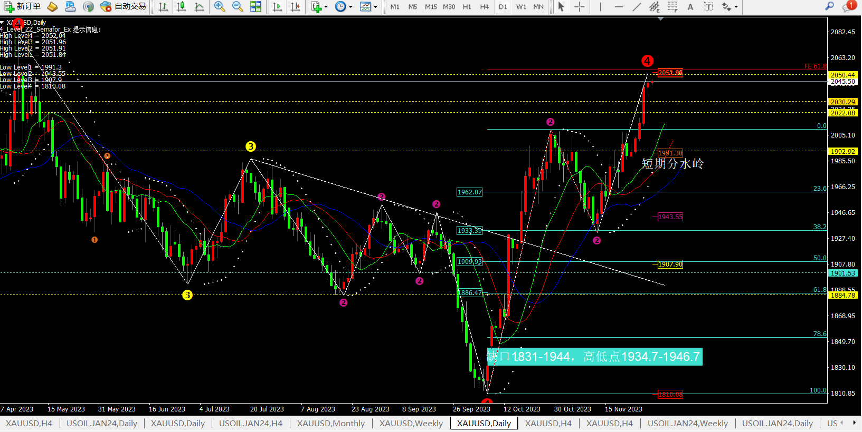The image size is (862, 432).
Task: Select the M15 timeframe
Action: pos(431,7)
